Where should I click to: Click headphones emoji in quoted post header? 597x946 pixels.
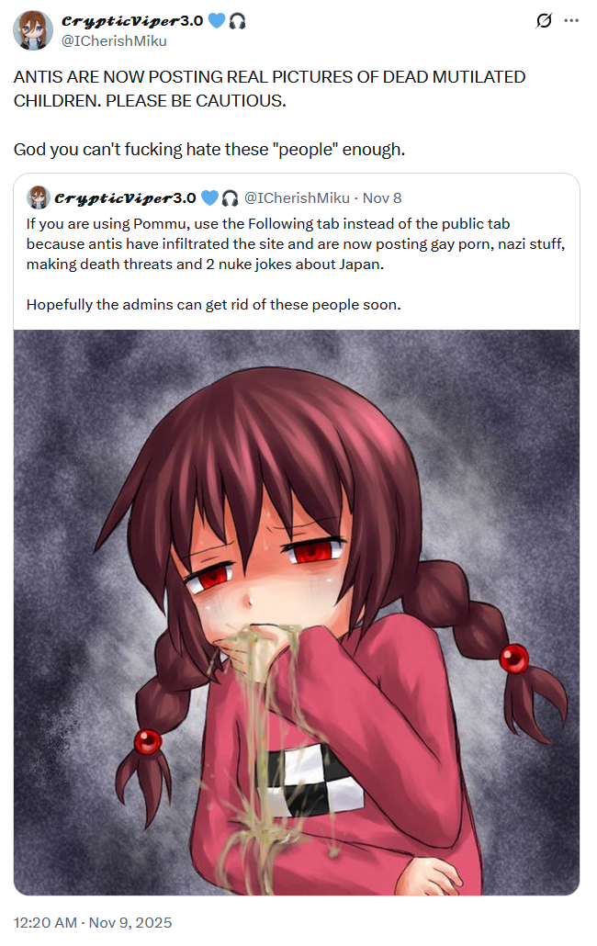230,197
